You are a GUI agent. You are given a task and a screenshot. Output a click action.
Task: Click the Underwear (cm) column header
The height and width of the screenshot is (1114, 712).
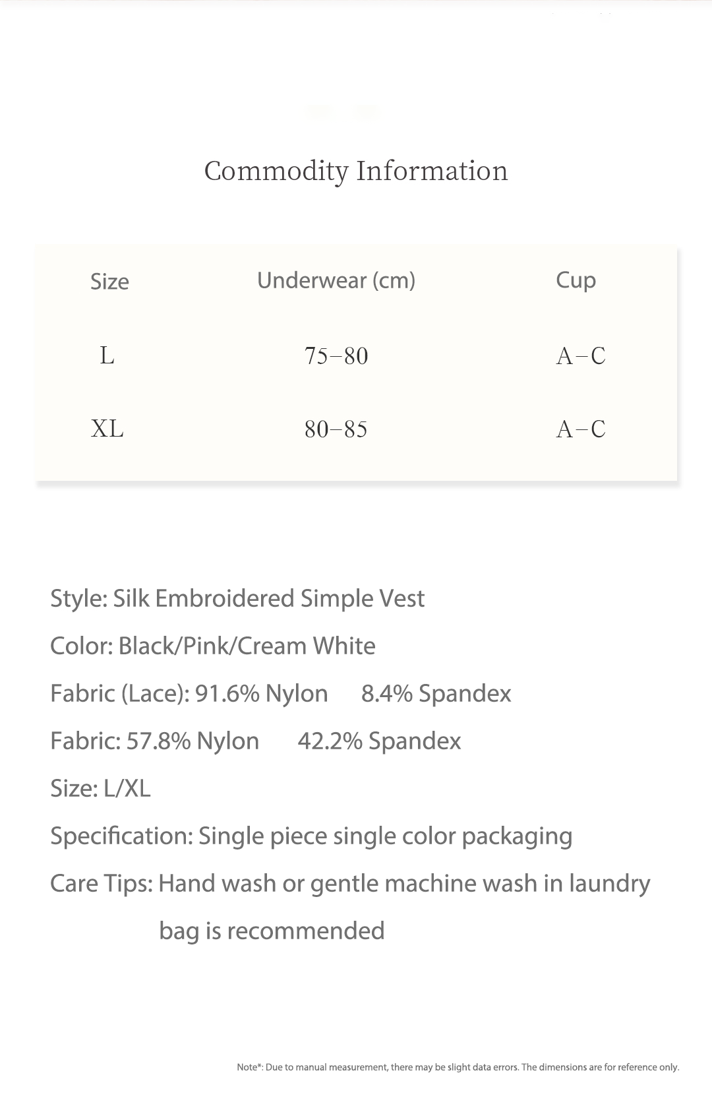click(x=336, y=280)
